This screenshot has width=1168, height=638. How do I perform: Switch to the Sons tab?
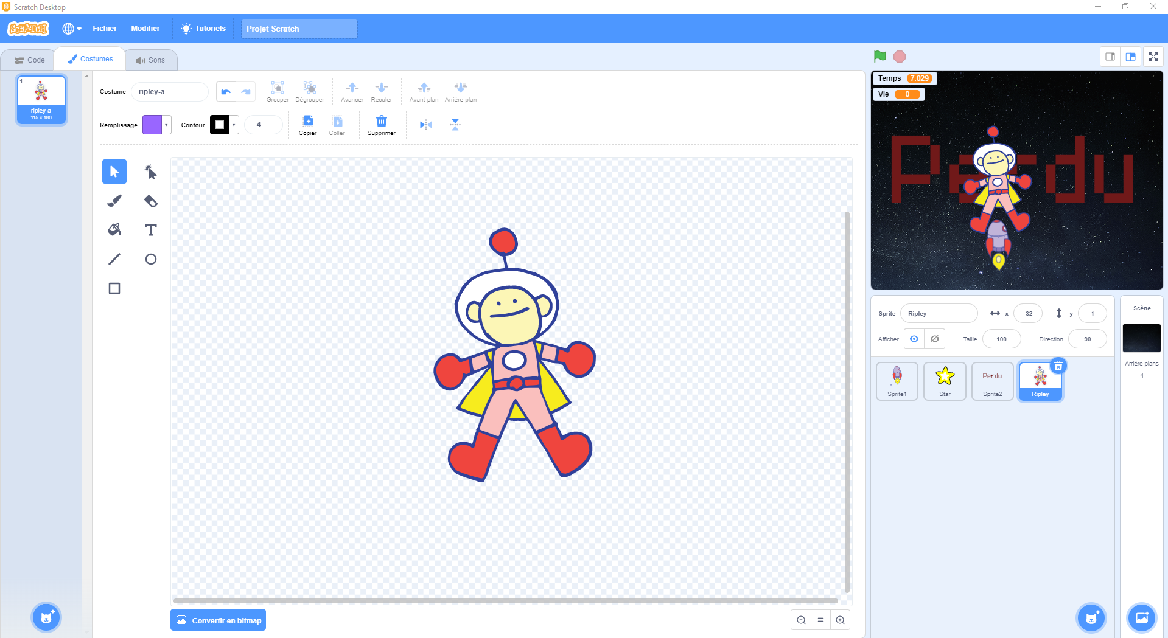[151, 60]
